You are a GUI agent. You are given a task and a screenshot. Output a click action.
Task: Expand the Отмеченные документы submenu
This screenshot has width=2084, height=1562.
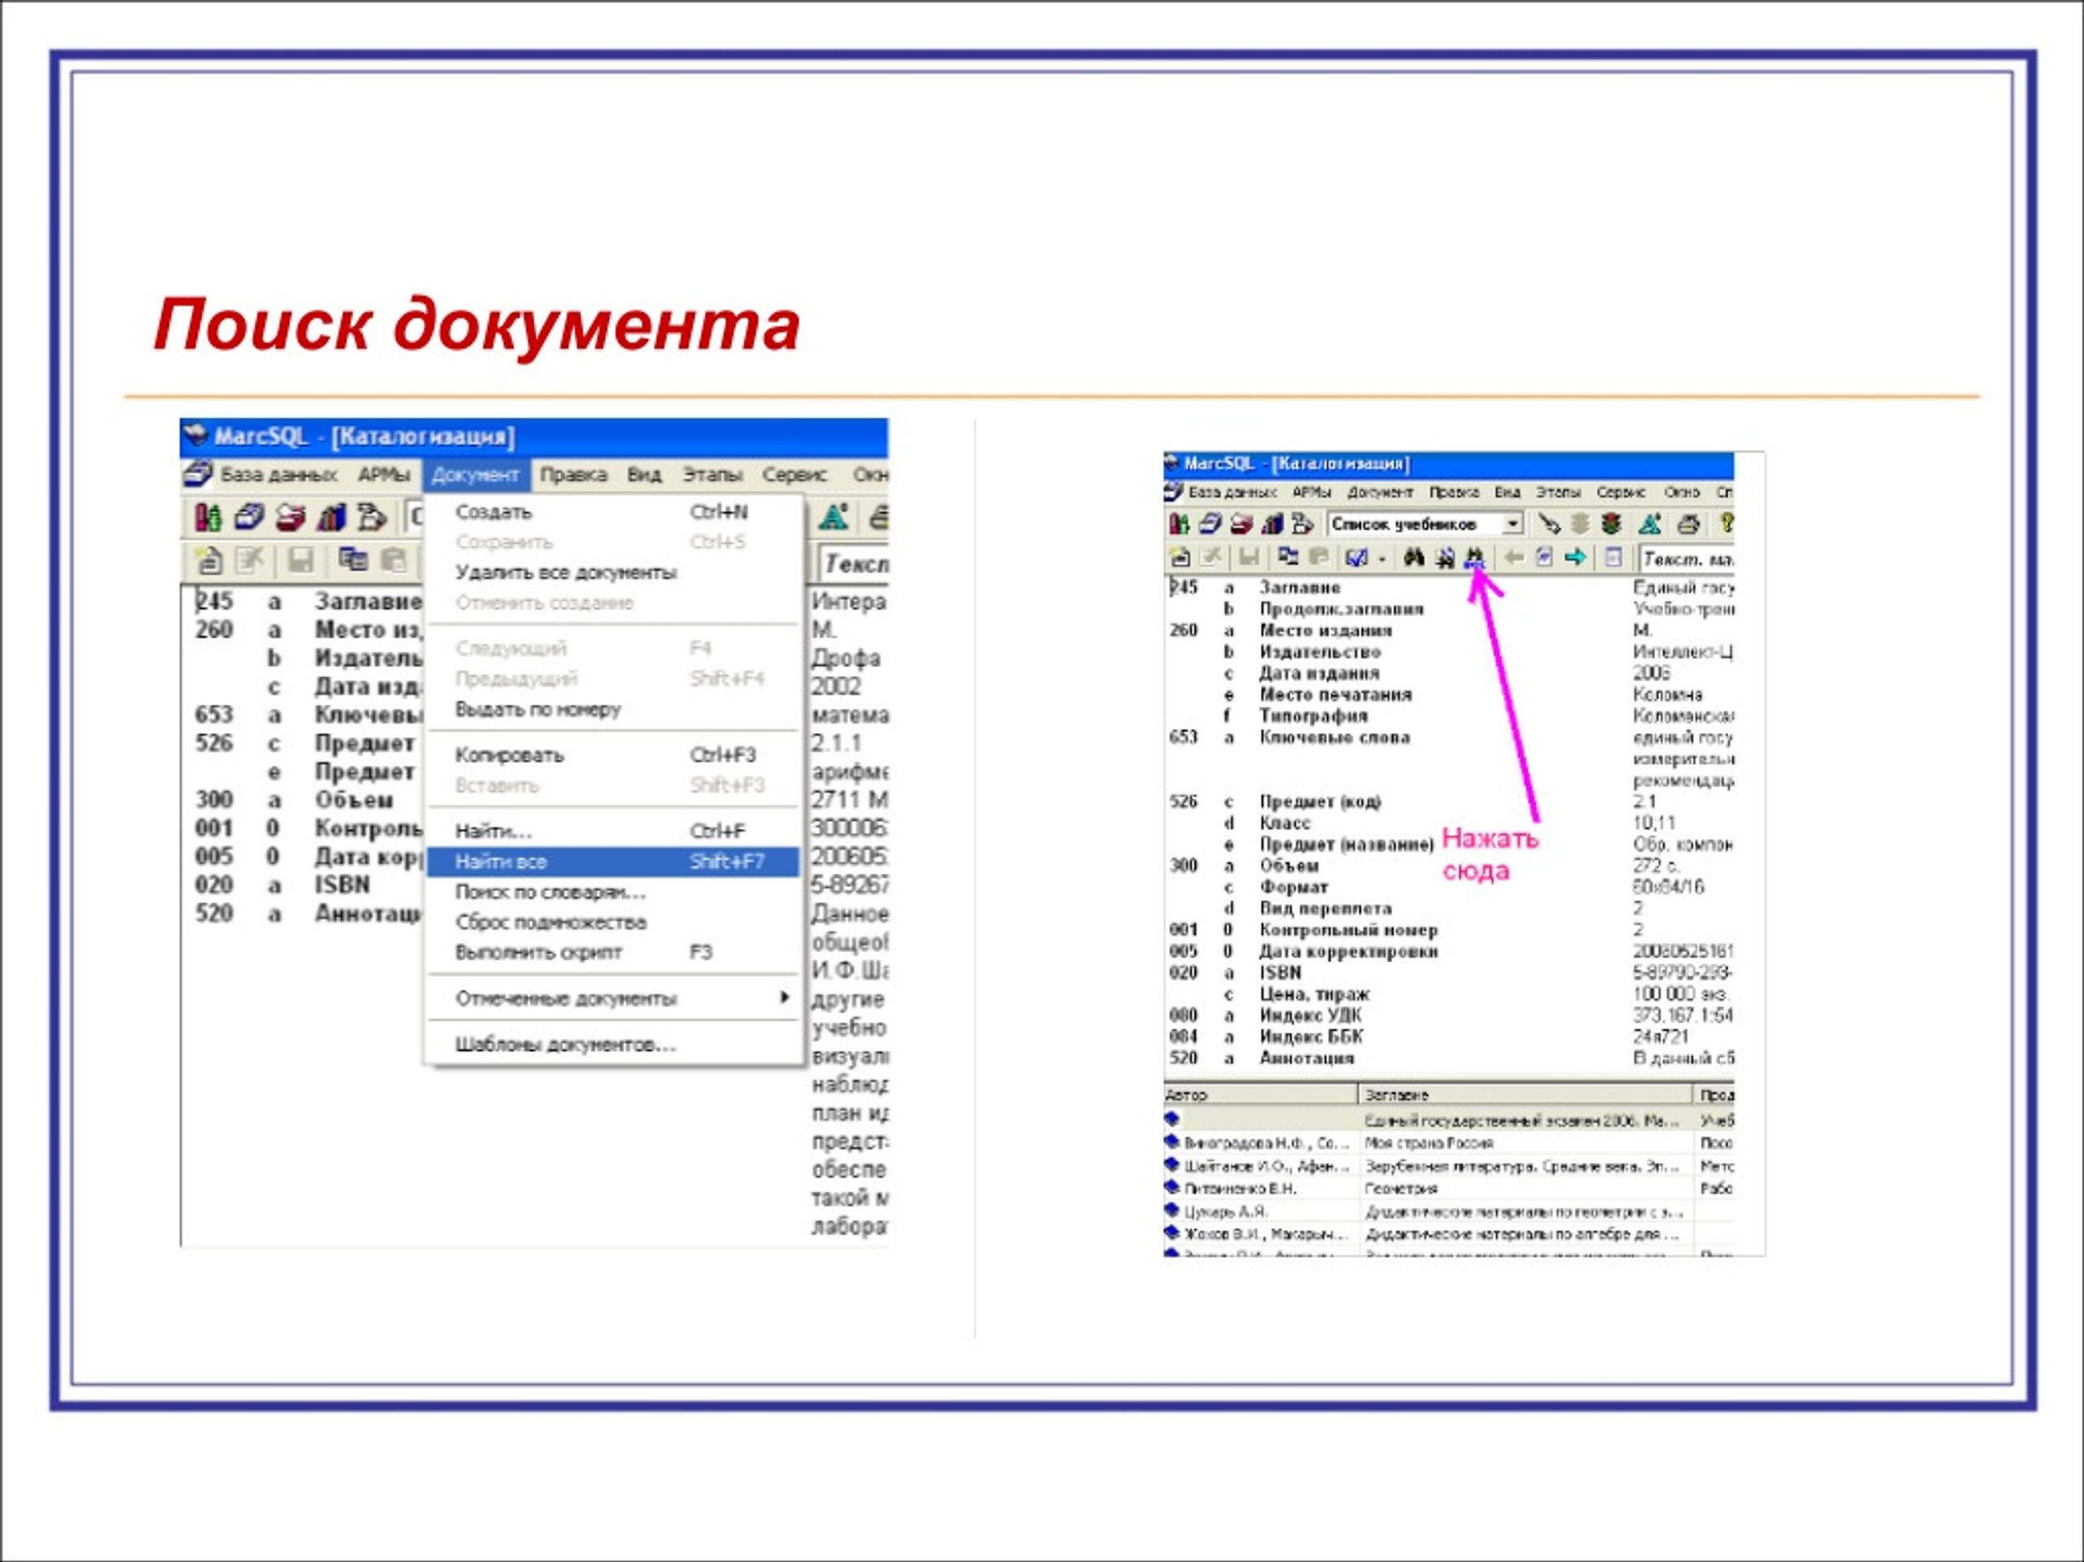(x=613, y=998)
